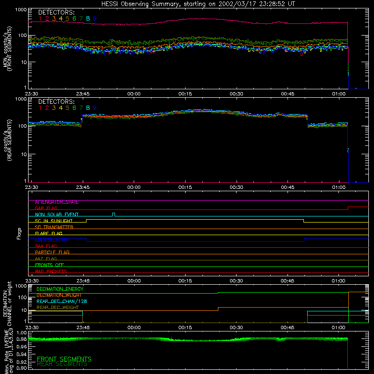Click detector 8 legend number in rear panel
The height and width of the screenshot is (374, 374).
[x=88, y=108]
